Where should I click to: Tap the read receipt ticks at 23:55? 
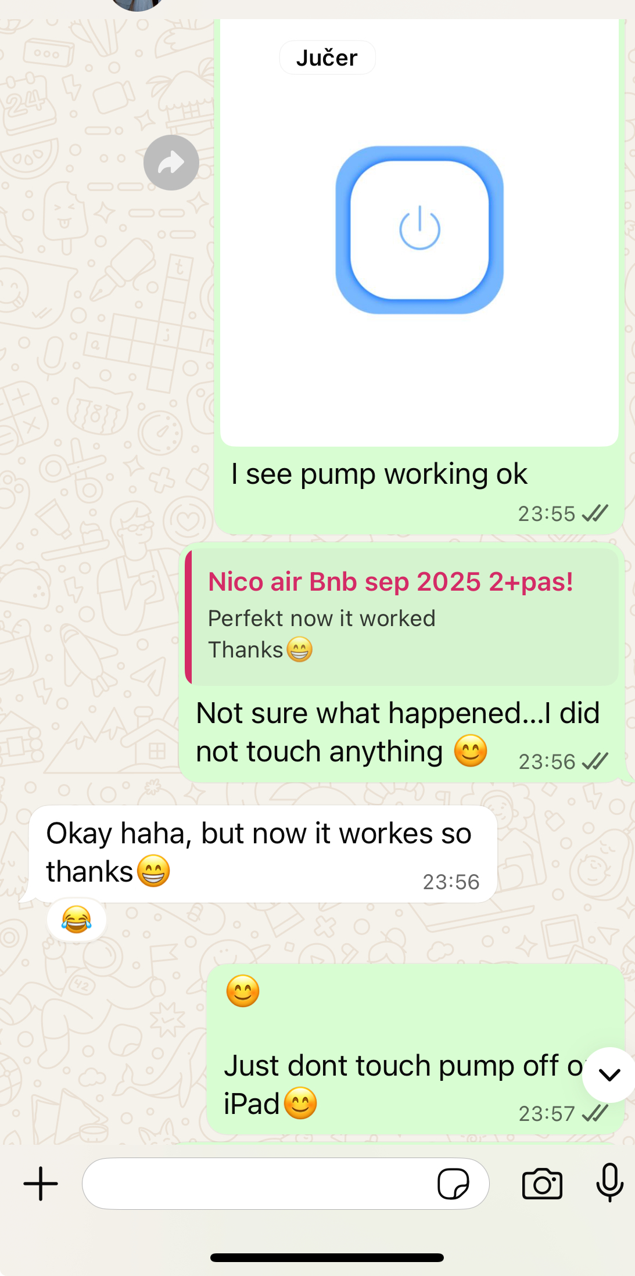pyautogui.click(x=595, y=513)
